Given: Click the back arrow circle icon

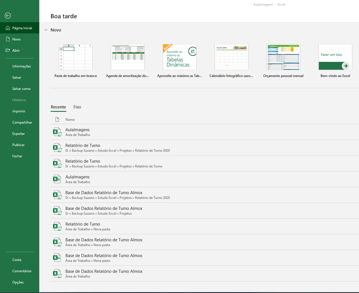Looking at the screenshot, I should tap(8, 16).
